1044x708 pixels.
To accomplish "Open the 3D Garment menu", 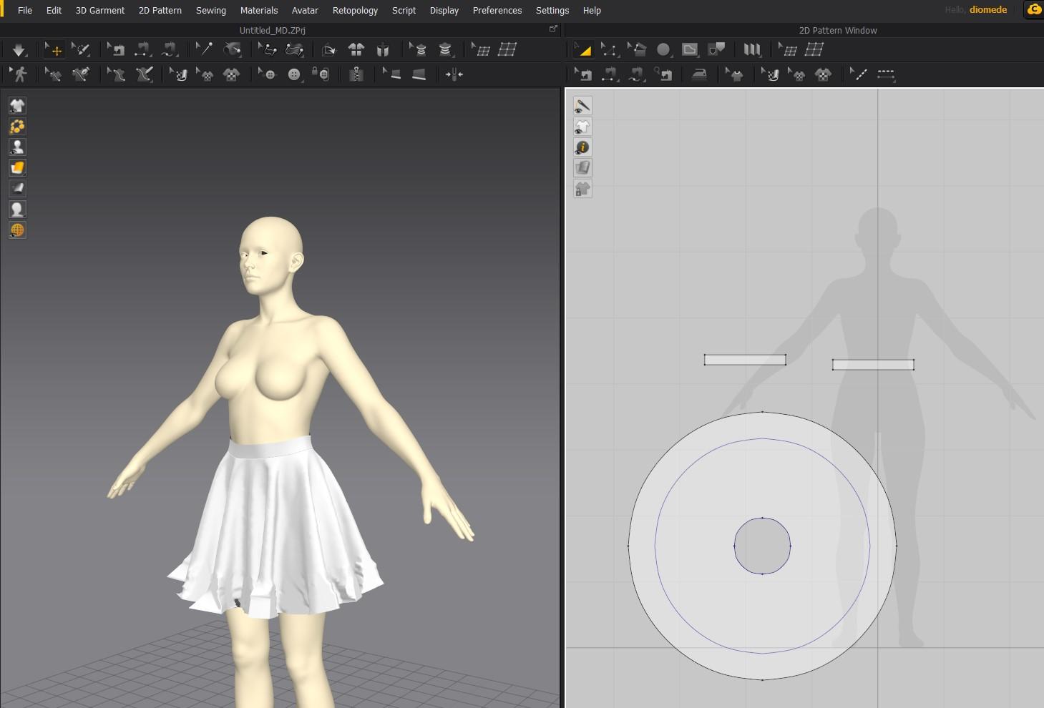I will pyautogui.click(x=99, y=10).
